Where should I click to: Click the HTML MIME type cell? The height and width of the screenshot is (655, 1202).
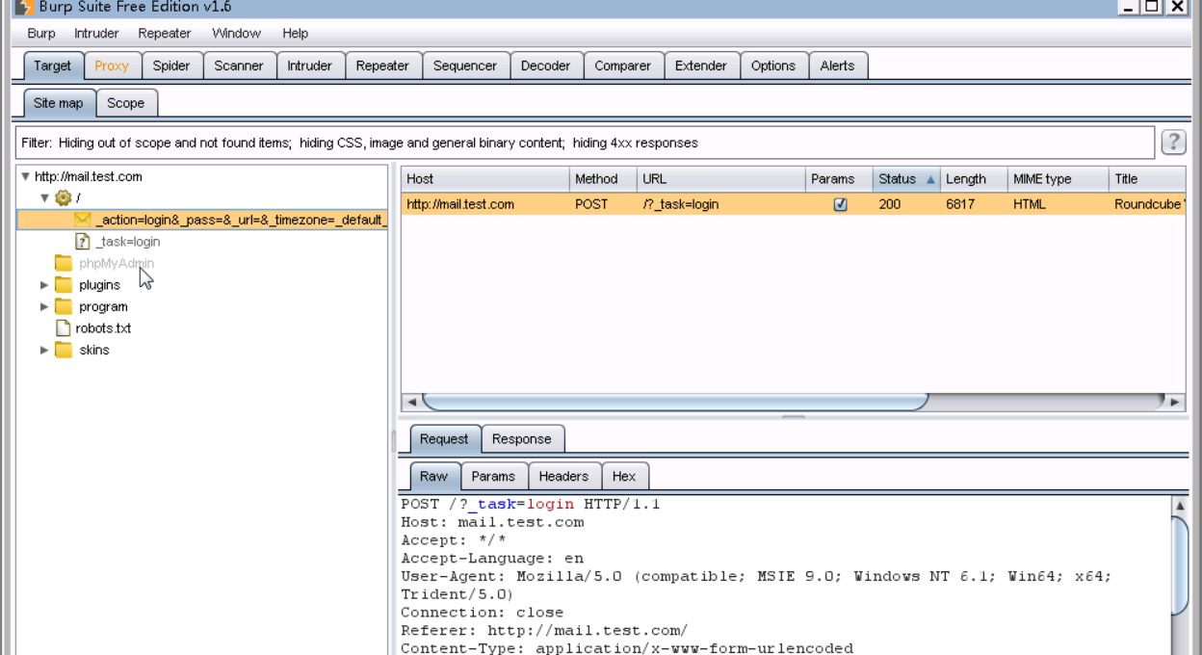[1058, 204]
